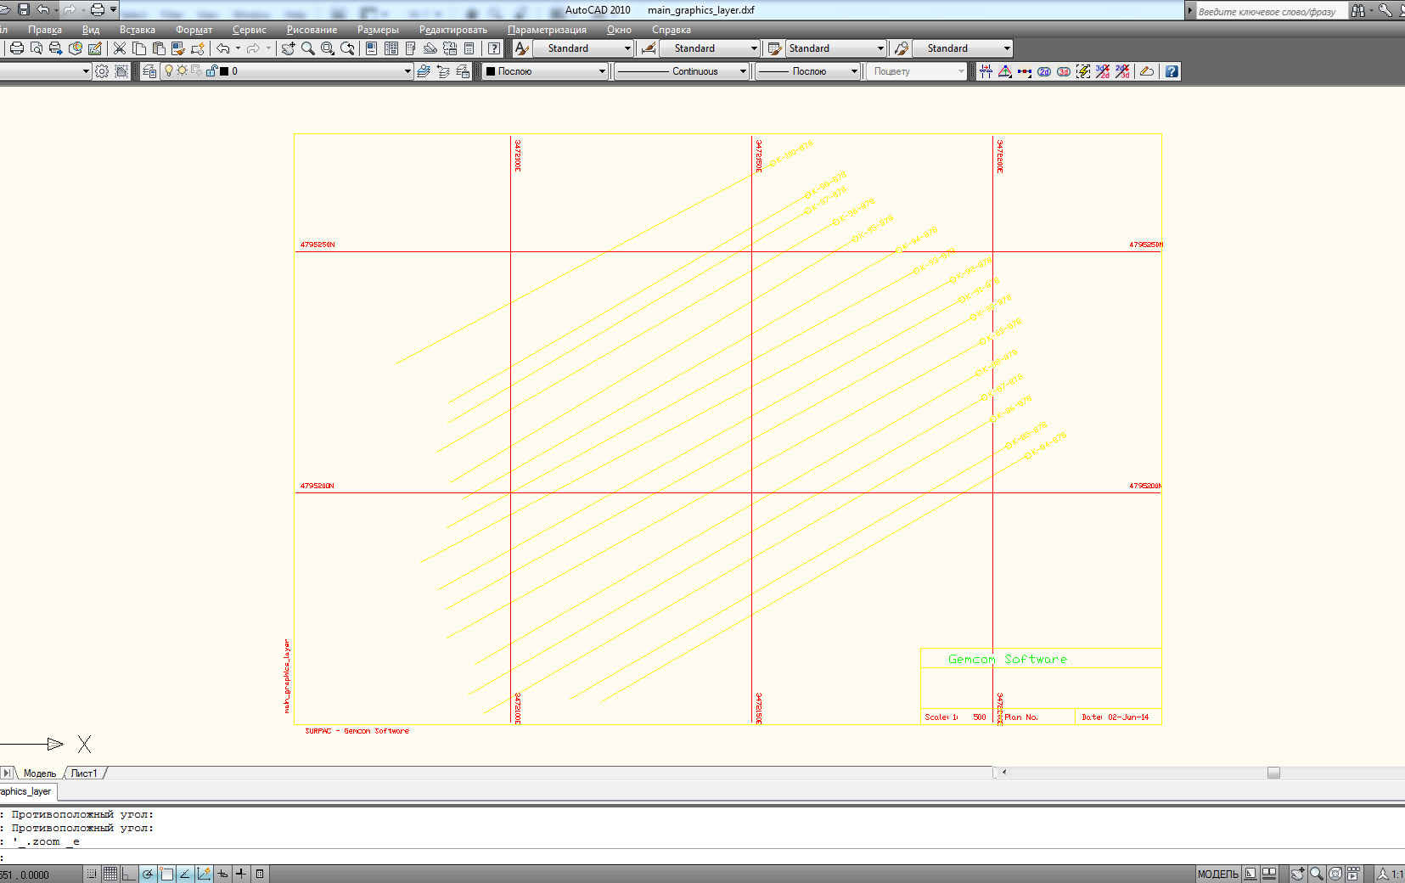Click the Save icon in quick access toolbar
1405x883 pixels.
(x=23, y=10)
